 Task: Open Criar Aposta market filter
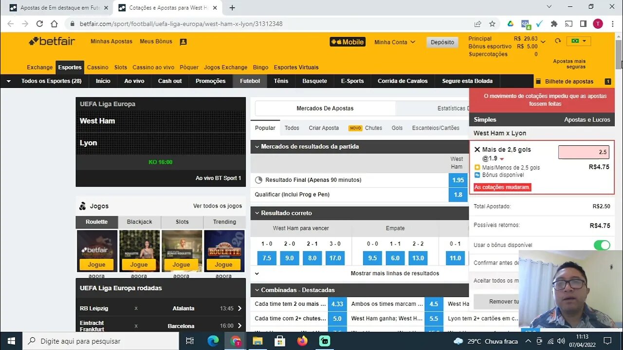coord(324,128)
